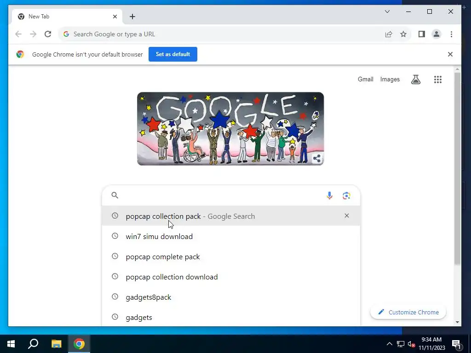Click the muted volume tray icon
471x353 pixels.
(x=411, y=344)
